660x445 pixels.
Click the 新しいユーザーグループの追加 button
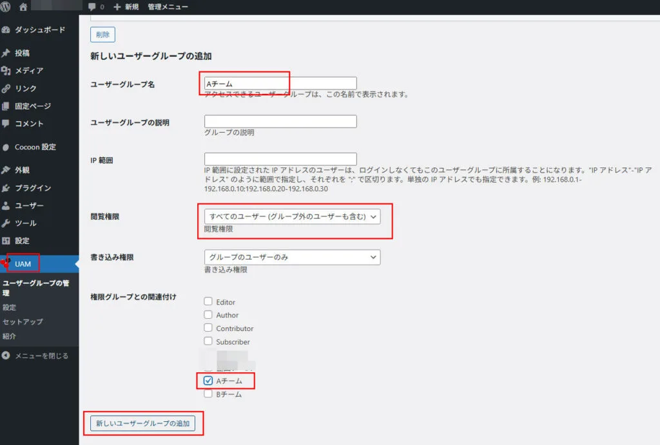(142, 423)
